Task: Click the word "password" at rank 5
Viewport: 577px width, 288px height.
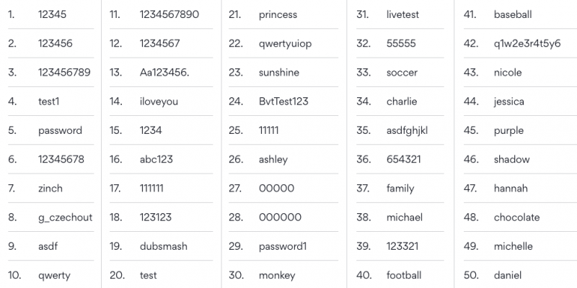Action: pos(60,130)
